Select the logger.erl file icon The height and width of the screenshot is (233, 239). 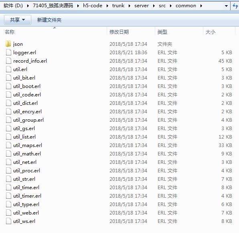pyautogui.click(x=8, y=52)
